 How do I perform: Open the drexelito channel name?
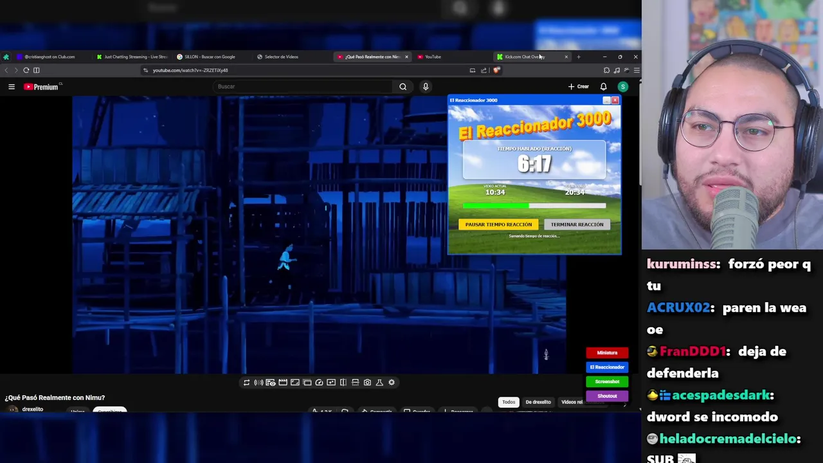33,410
